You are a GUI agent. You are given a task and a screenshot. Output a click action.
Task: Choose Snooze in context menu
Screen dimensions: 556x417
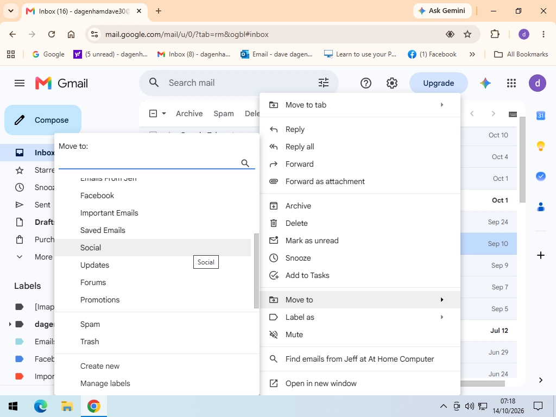coord(360,258)
